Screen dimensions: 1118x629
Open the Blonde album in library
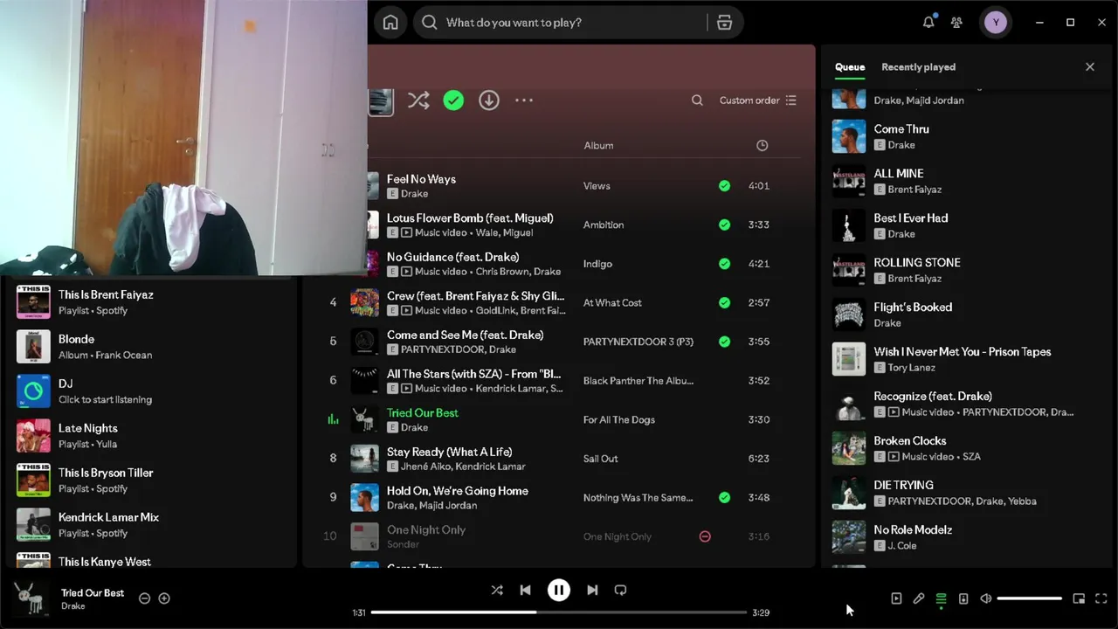pos(150,347)
